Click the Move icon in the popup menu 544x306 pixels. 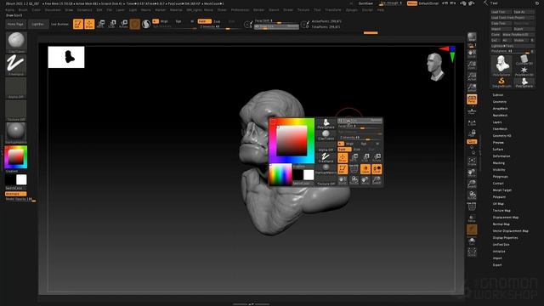click(x=354, y=158)
